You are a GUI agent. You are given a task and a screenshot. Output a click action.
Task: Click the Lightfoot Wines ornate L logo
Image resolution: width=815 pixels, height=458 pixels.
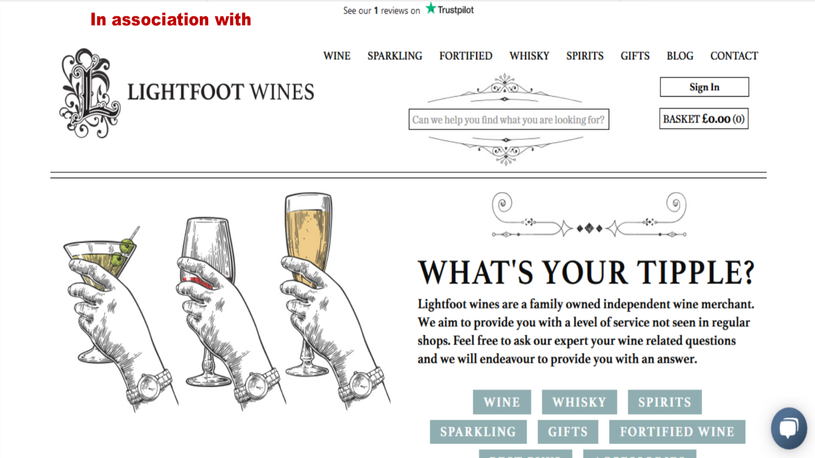pyautogui.click(x=90, y=93)
